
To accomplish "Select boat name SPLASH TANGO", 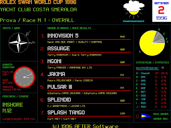I will click(66, 113).
